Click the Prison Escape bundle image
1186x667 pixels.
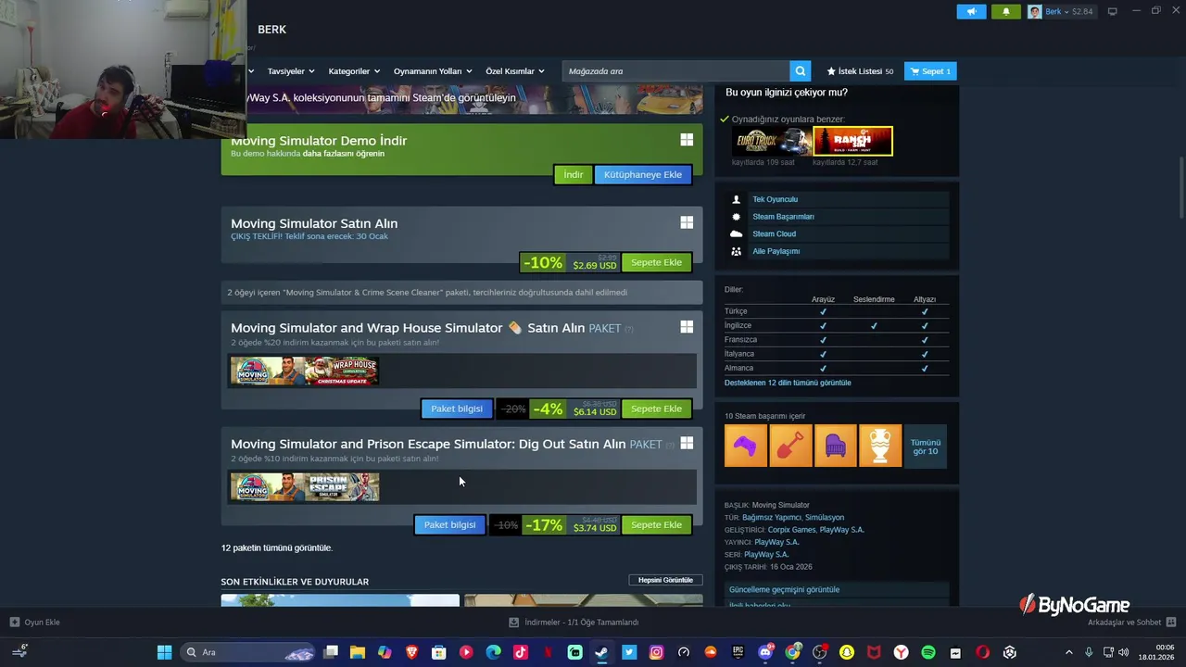tap(342, 487)
